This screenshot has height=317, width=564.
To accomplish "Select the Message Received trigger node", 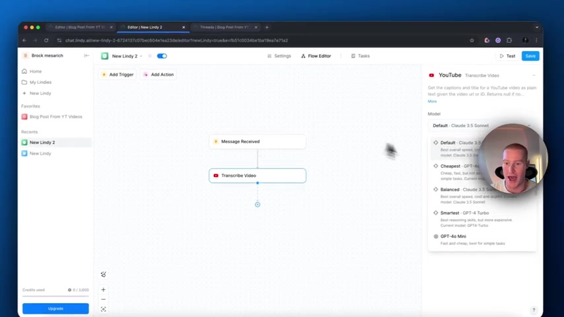I will pos(258,141).
